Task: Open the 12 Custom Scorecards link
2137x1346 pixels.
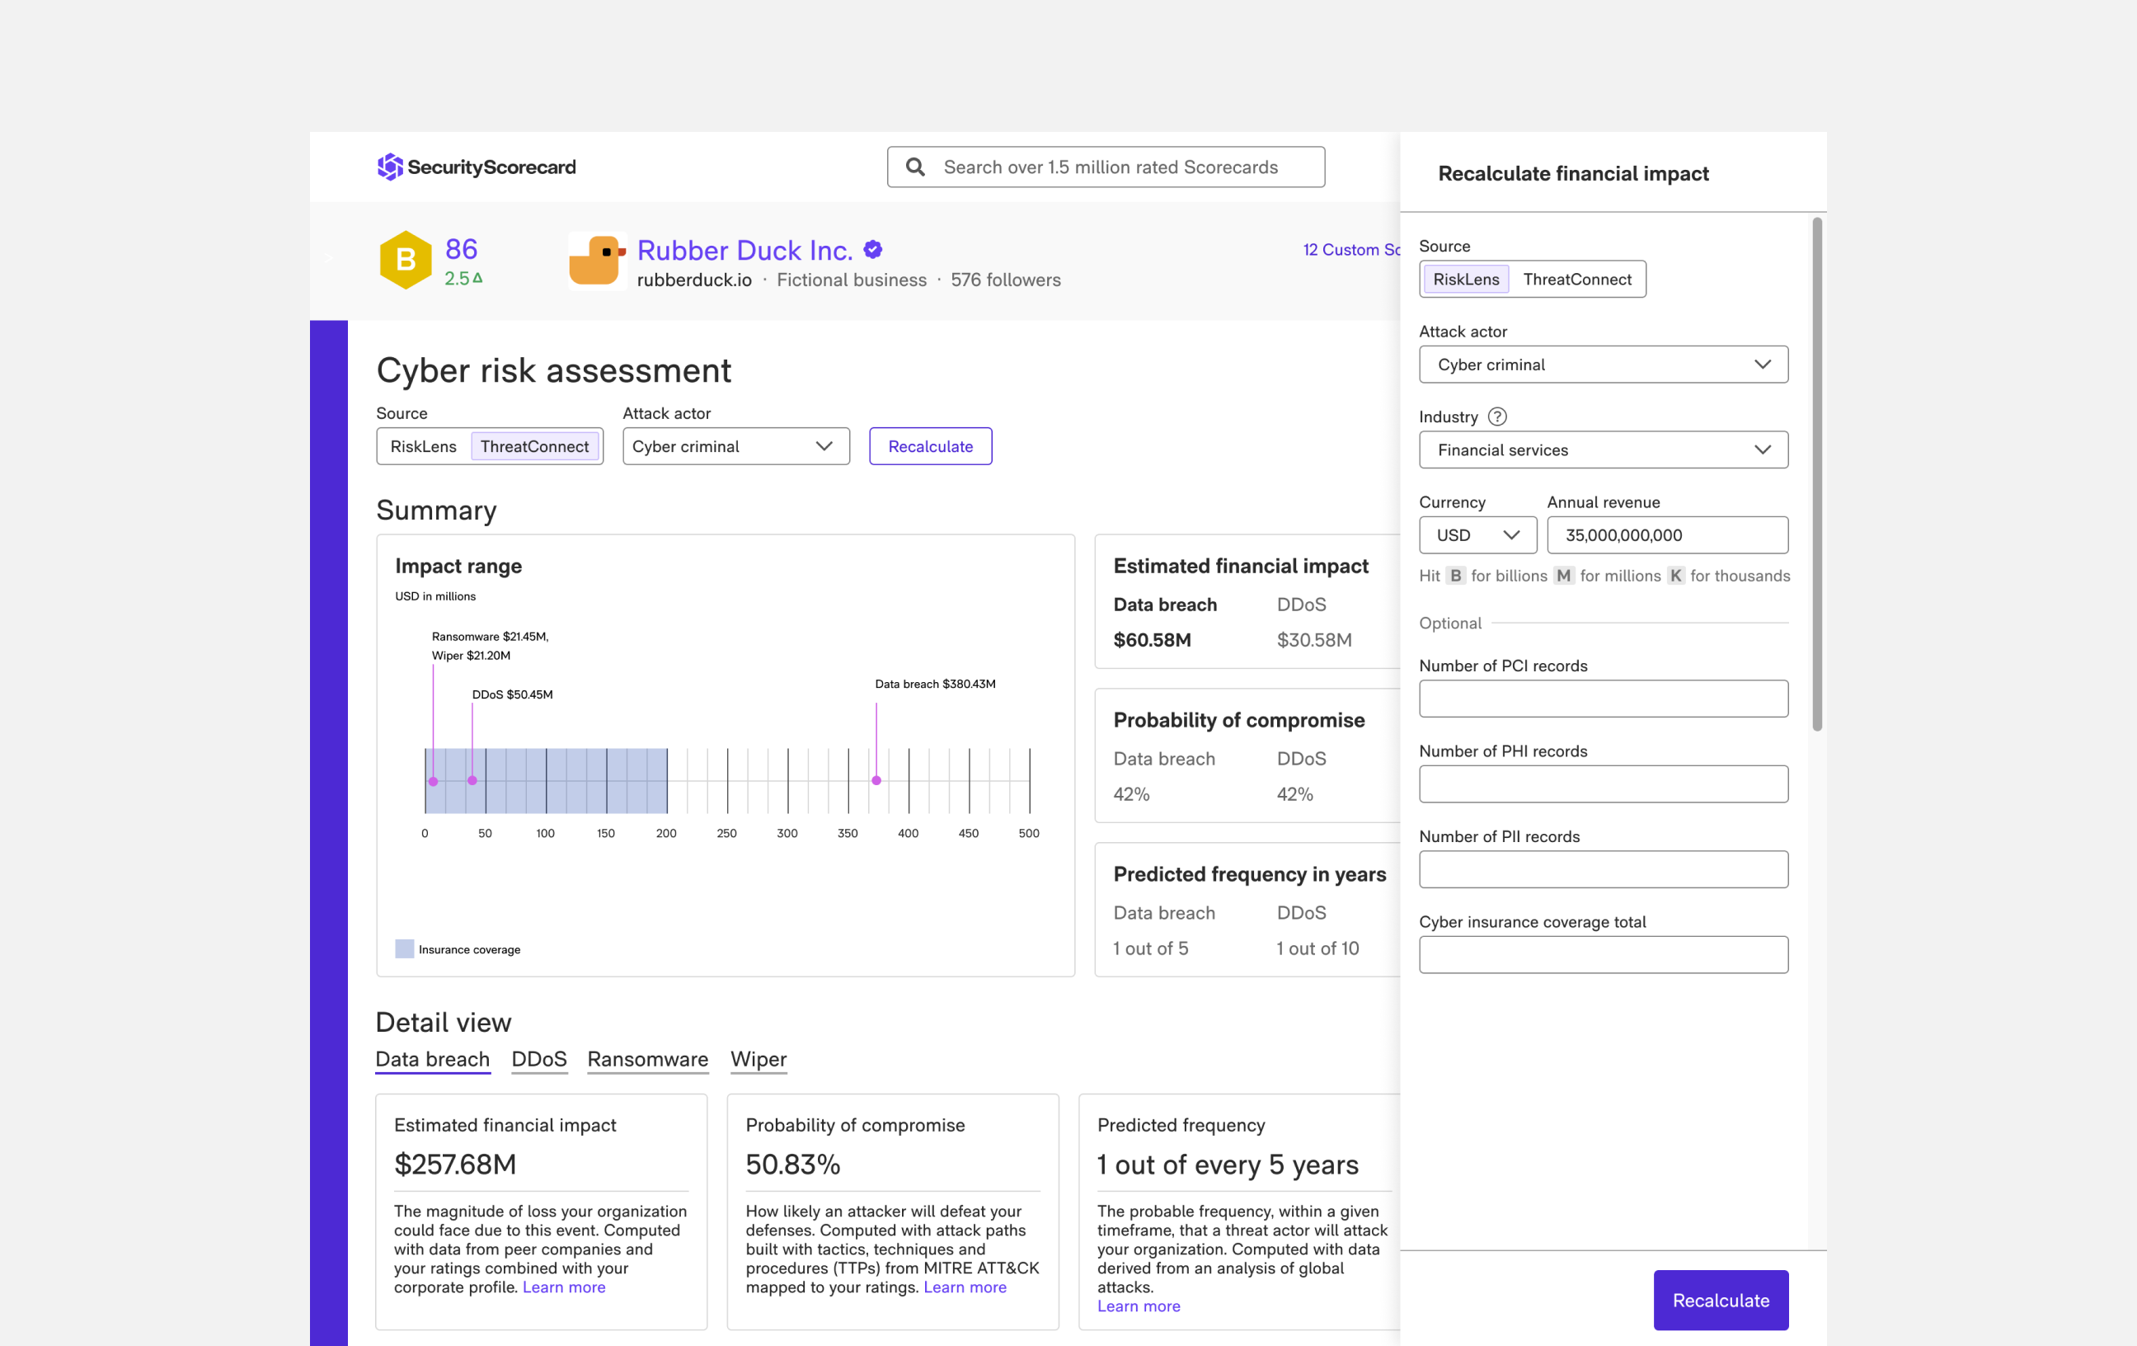Action: 1350,251
